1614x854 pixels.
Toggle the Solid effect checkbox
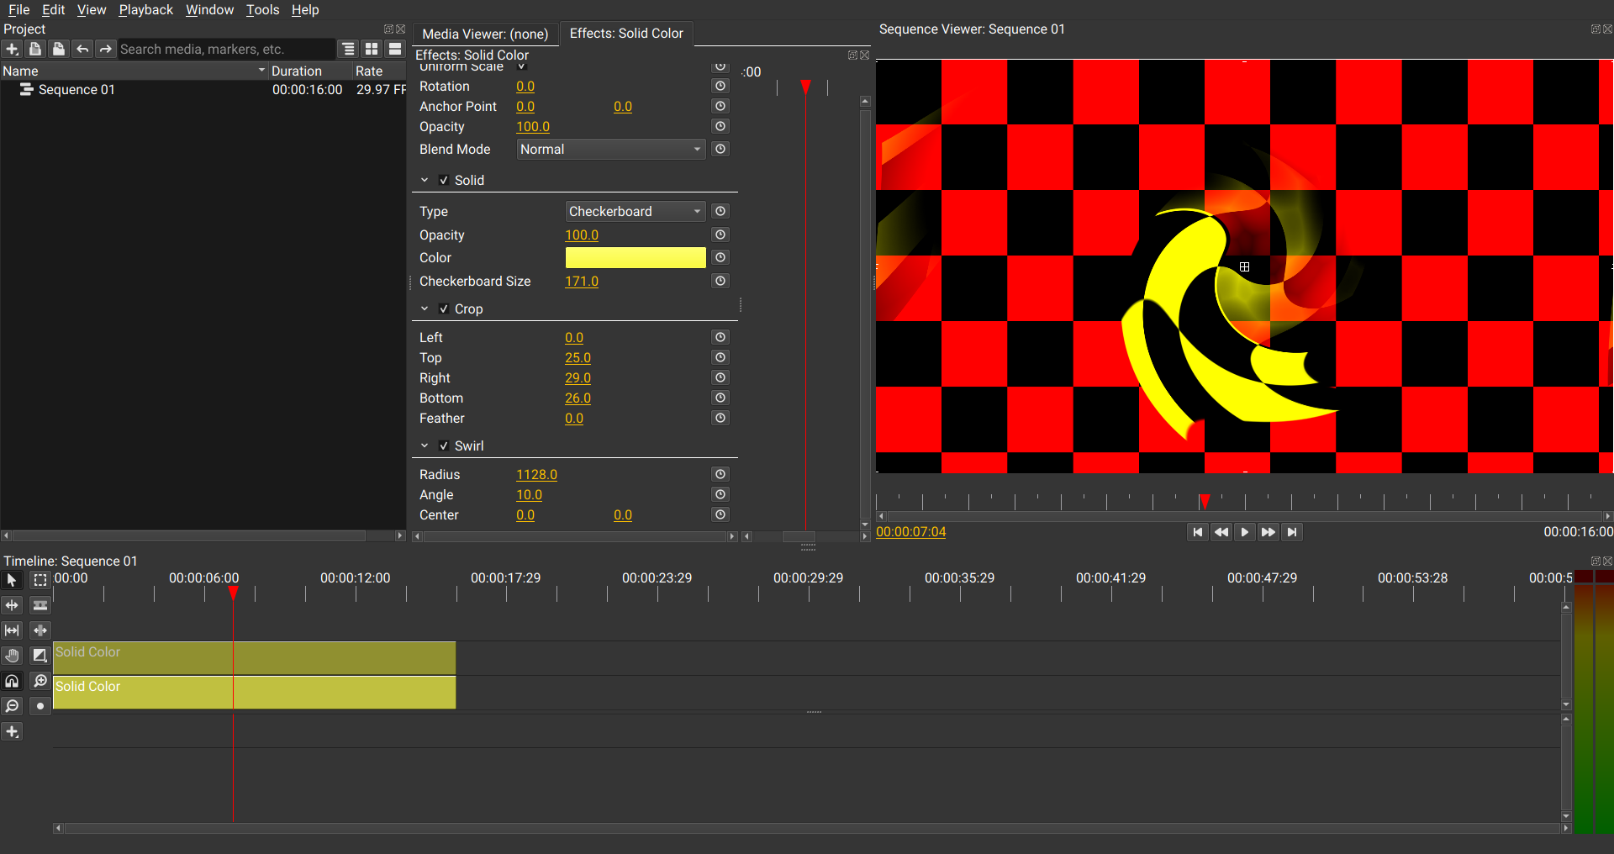pos(444,180)
